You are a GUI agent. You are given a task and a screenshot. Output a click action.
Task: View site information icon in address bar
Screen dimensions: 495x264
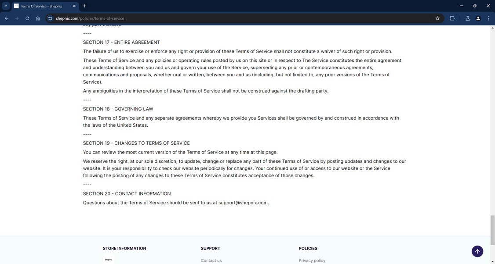(50, 18)
